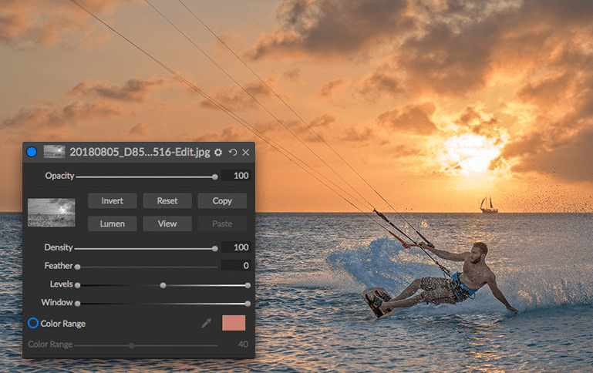593x373 pixels.
Task: Open the layer settings gear icon
Action: click(x=218, y=153)
